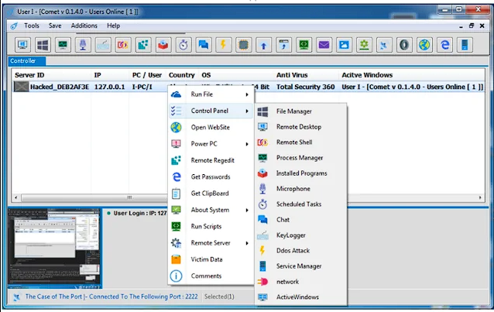
Task: Click the stopwatch icon in top toolbar
Action: [184, 45]
